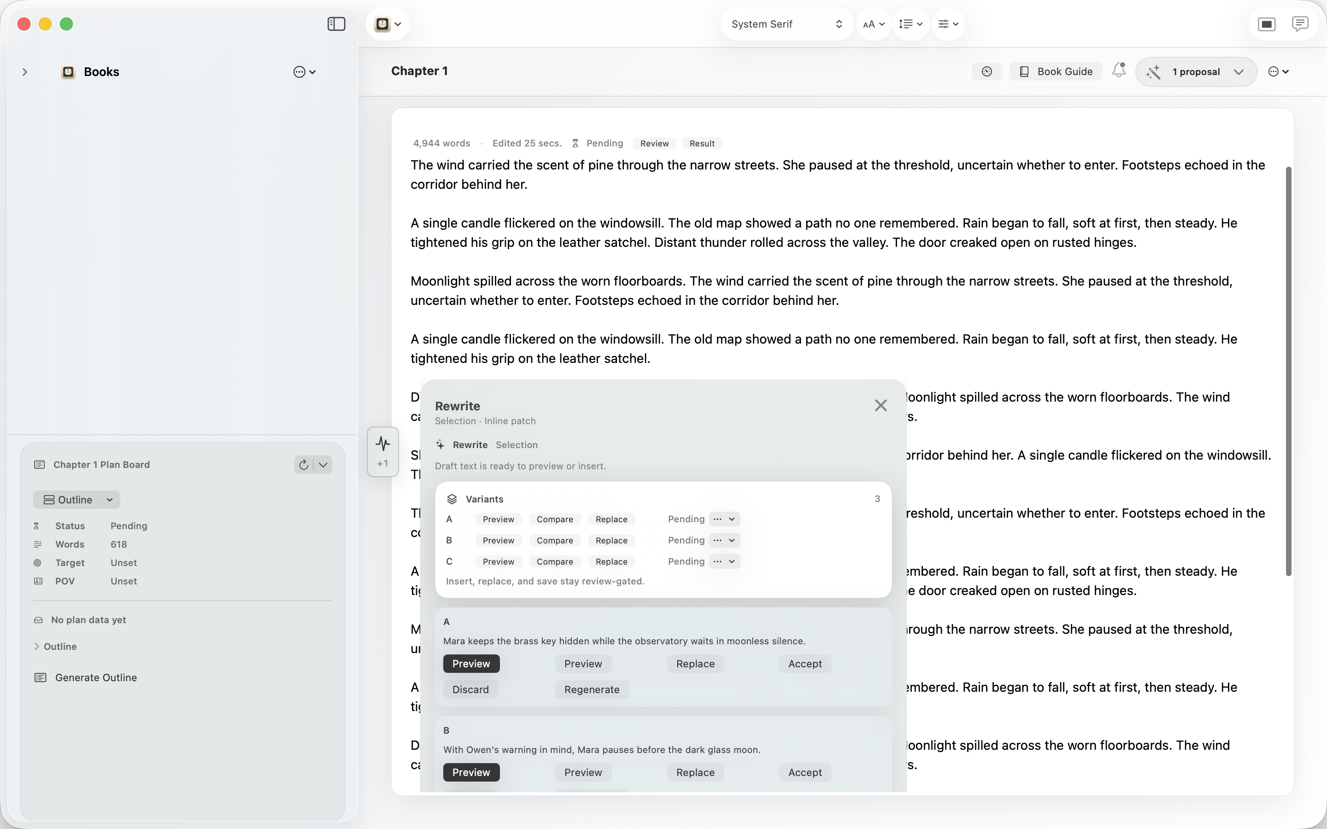Click the Rewrite sparkle icon
The height and width of the screenshot is (829, 1327).
tap(440, 444)
